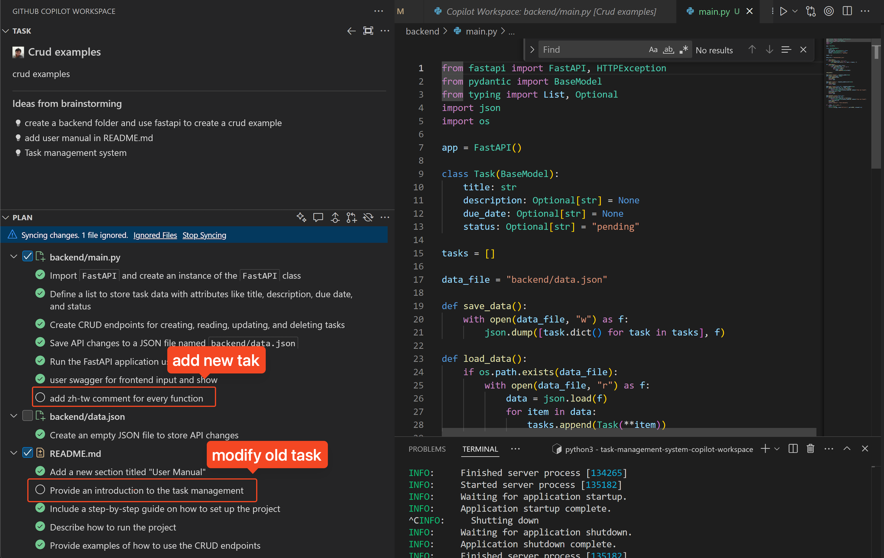Close the terminal panel
Viewport: 884px width, 558px height.
(x=865, y=448)
